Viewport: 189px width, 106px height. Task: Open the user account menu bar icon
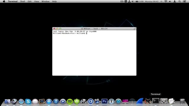[175, 1]
